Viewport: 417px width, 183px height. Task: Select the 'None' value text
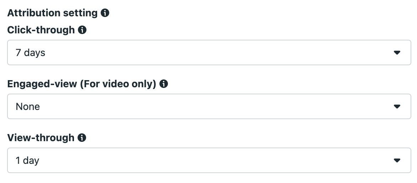click(x=28, y=107)
